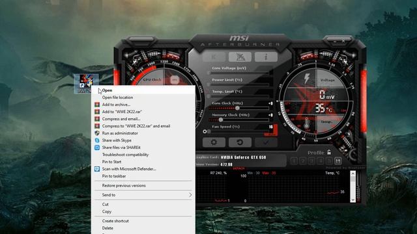Select Add to "WWE 2K22.rar"

143,112
